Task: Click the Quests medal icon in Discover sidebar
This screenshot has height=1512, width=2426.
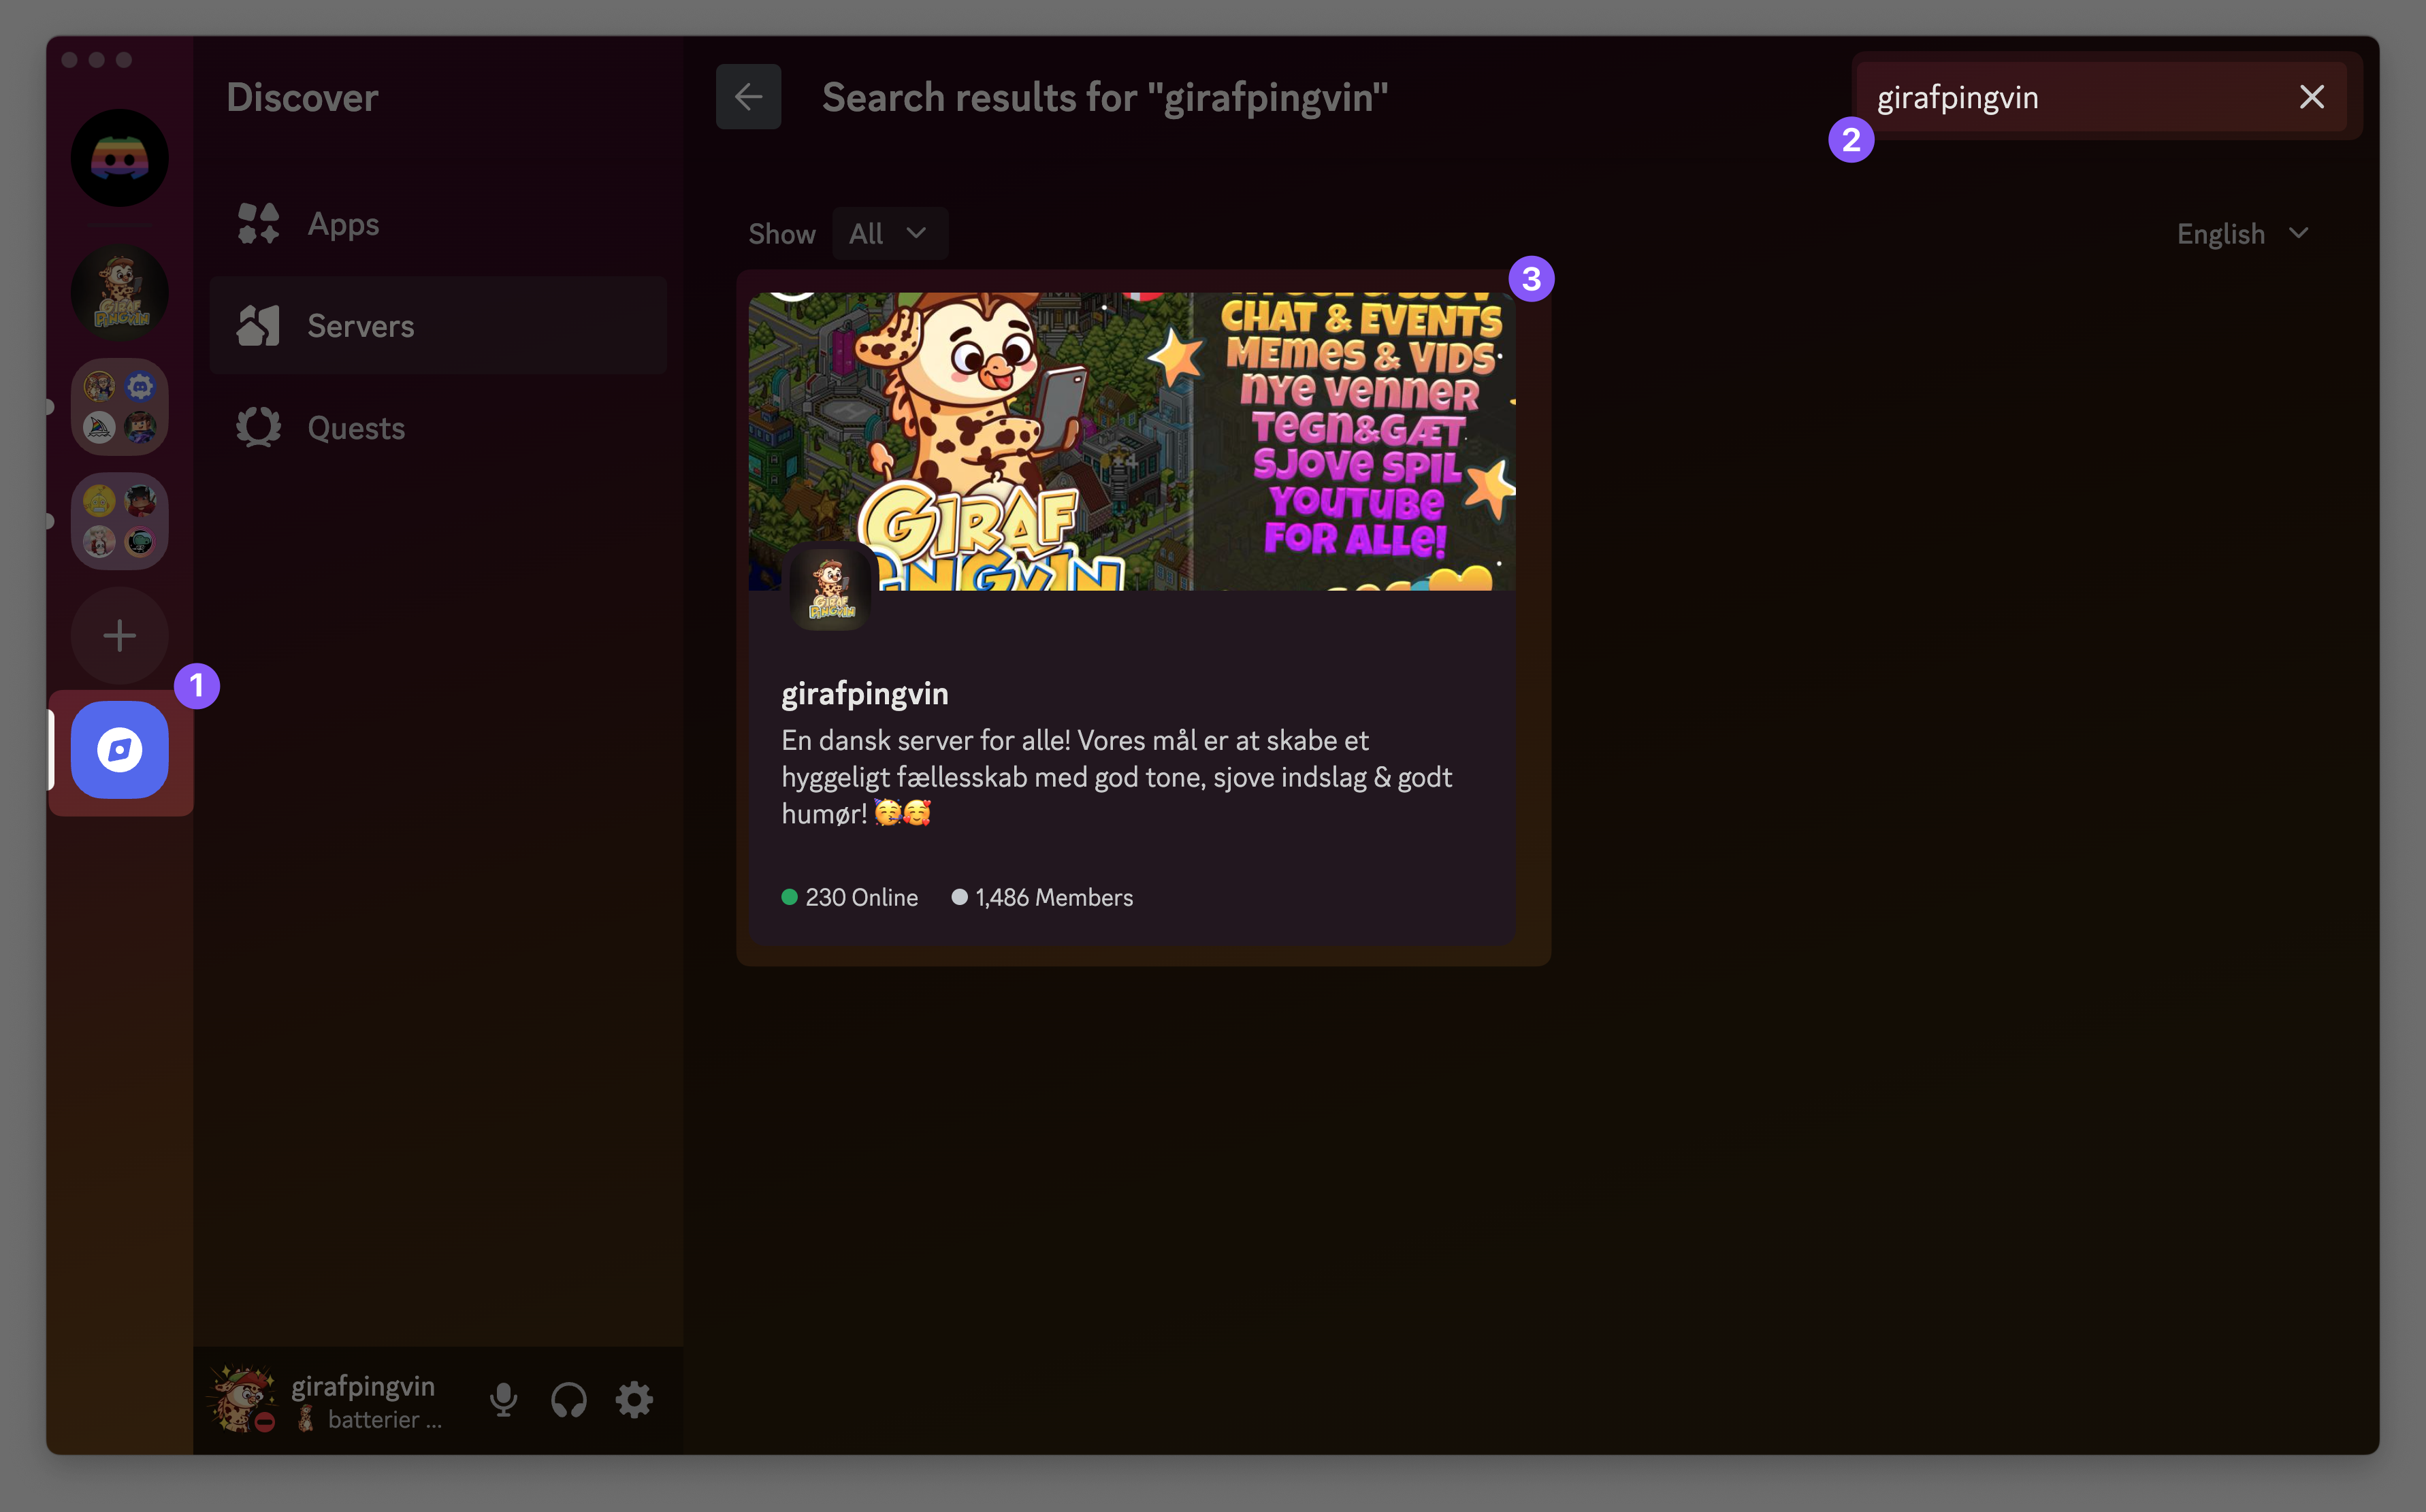Action: 258,427
